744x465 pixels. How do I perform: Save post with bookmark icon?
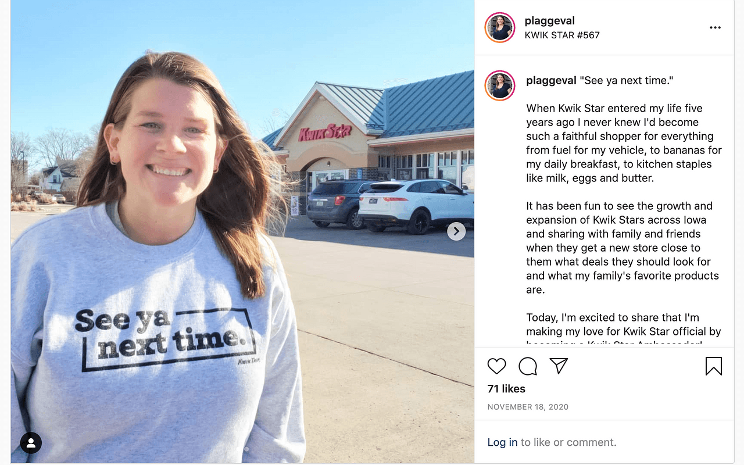coord(714,366)
